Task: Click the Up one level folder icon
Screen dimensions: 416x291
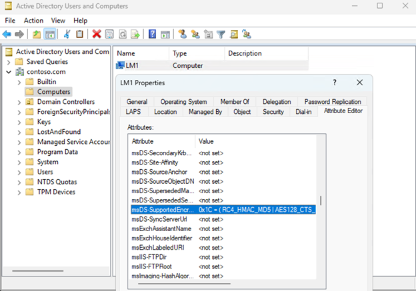Action: [36, 34]
